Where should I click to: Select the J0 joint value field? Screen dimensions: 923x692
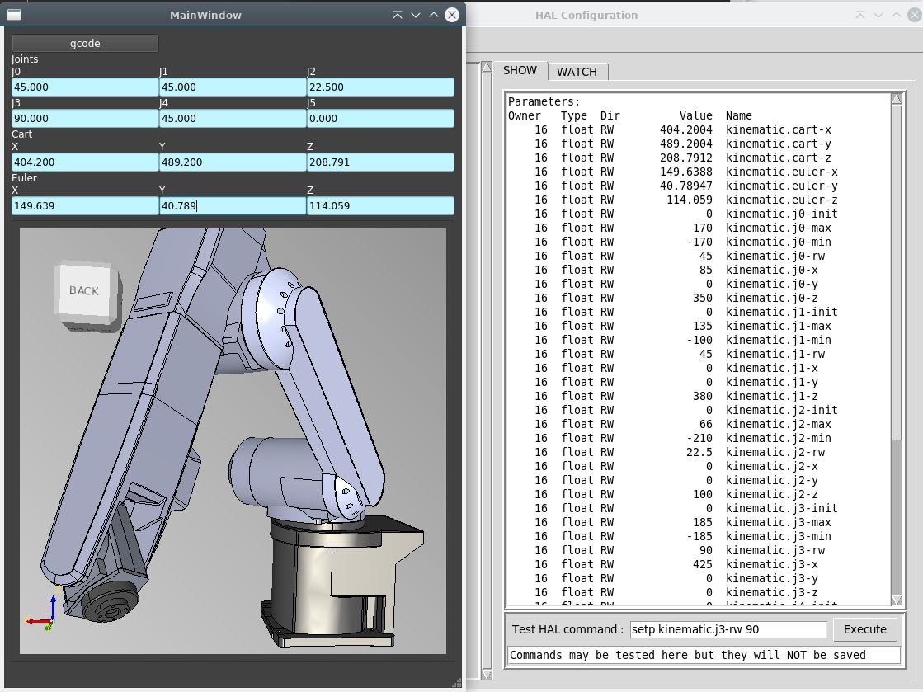tap(84, 87)
